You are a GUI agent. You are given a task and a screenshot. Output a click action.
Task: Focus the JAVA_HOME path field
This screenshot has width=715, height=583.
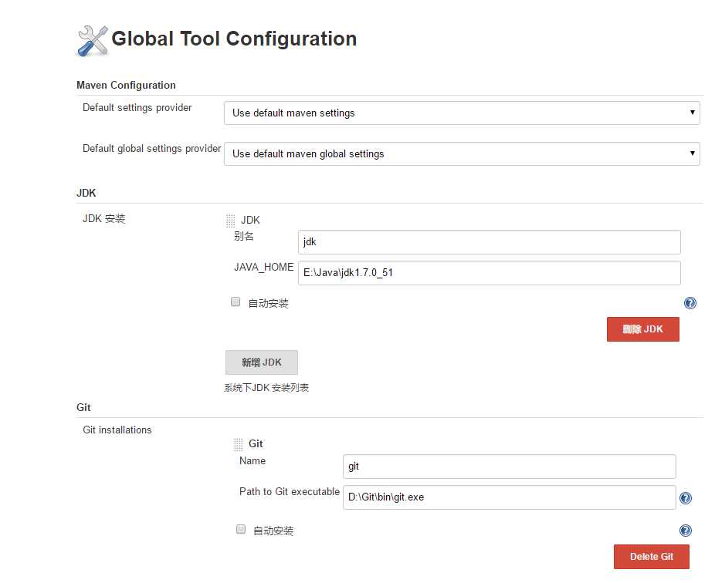(x=490, y=273)
